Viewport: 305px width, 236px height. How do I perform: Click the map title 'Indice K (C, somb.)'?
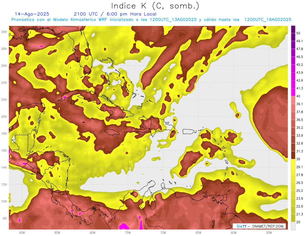tap(156, 6)
